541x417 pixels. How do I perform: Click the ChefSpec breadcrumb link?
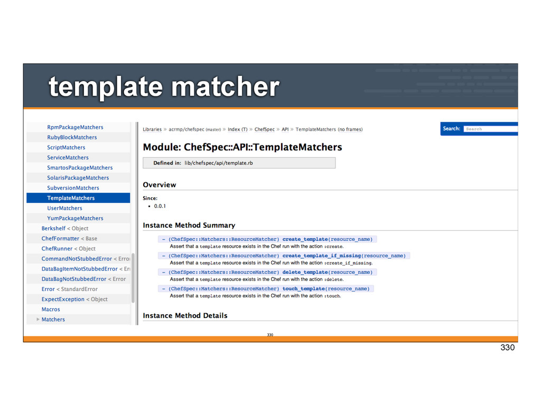(265, 129)
